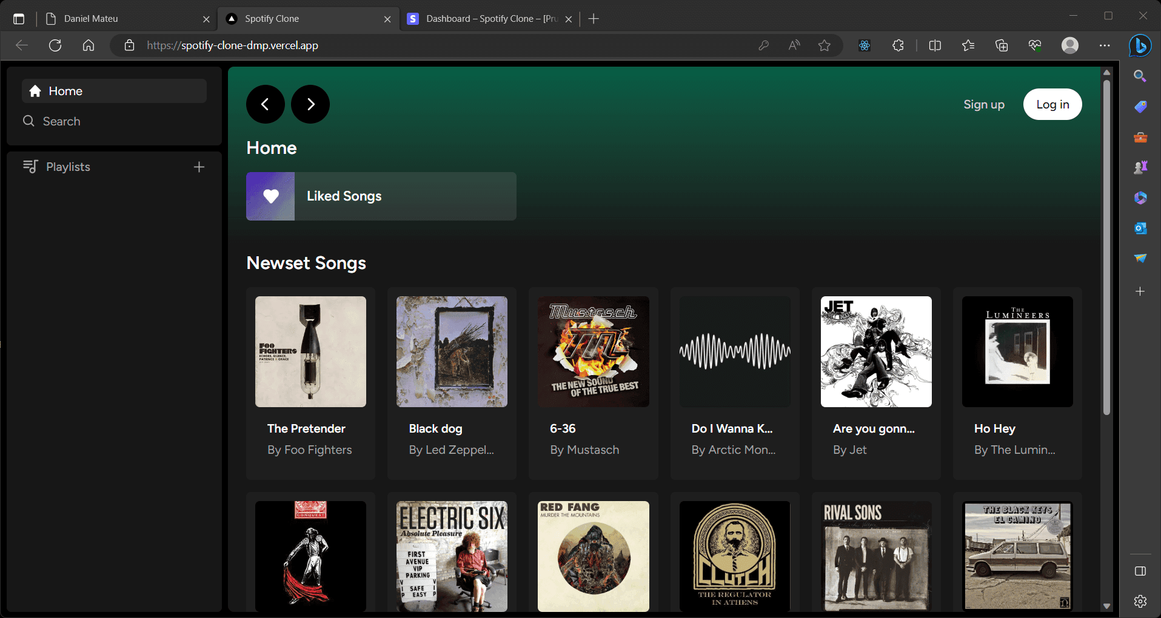Image resolution: width=1161 pixels, height=618 pixels.
Task: Open the Microsoft 365 sidebar icon
Action: click(x=1140, y=198)
